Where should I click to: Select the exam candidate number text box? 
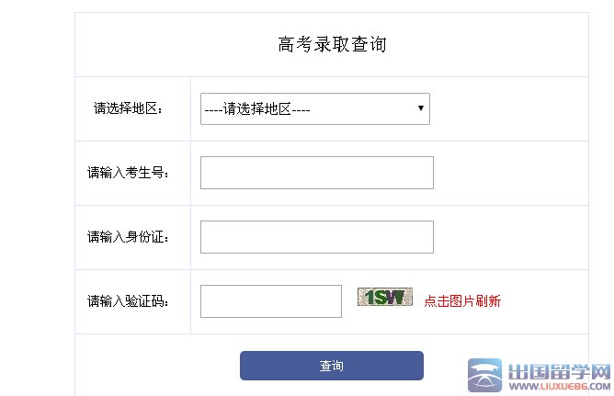316,173
